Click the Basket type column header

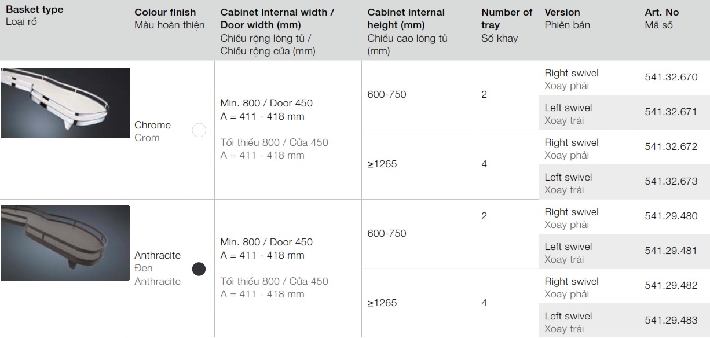[x=35, y=10]
